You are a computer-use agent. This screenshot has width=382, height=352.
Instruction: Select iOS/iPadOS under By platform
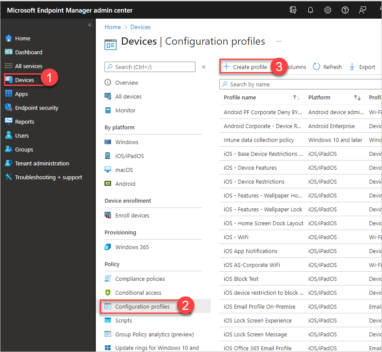coord(124,156)
